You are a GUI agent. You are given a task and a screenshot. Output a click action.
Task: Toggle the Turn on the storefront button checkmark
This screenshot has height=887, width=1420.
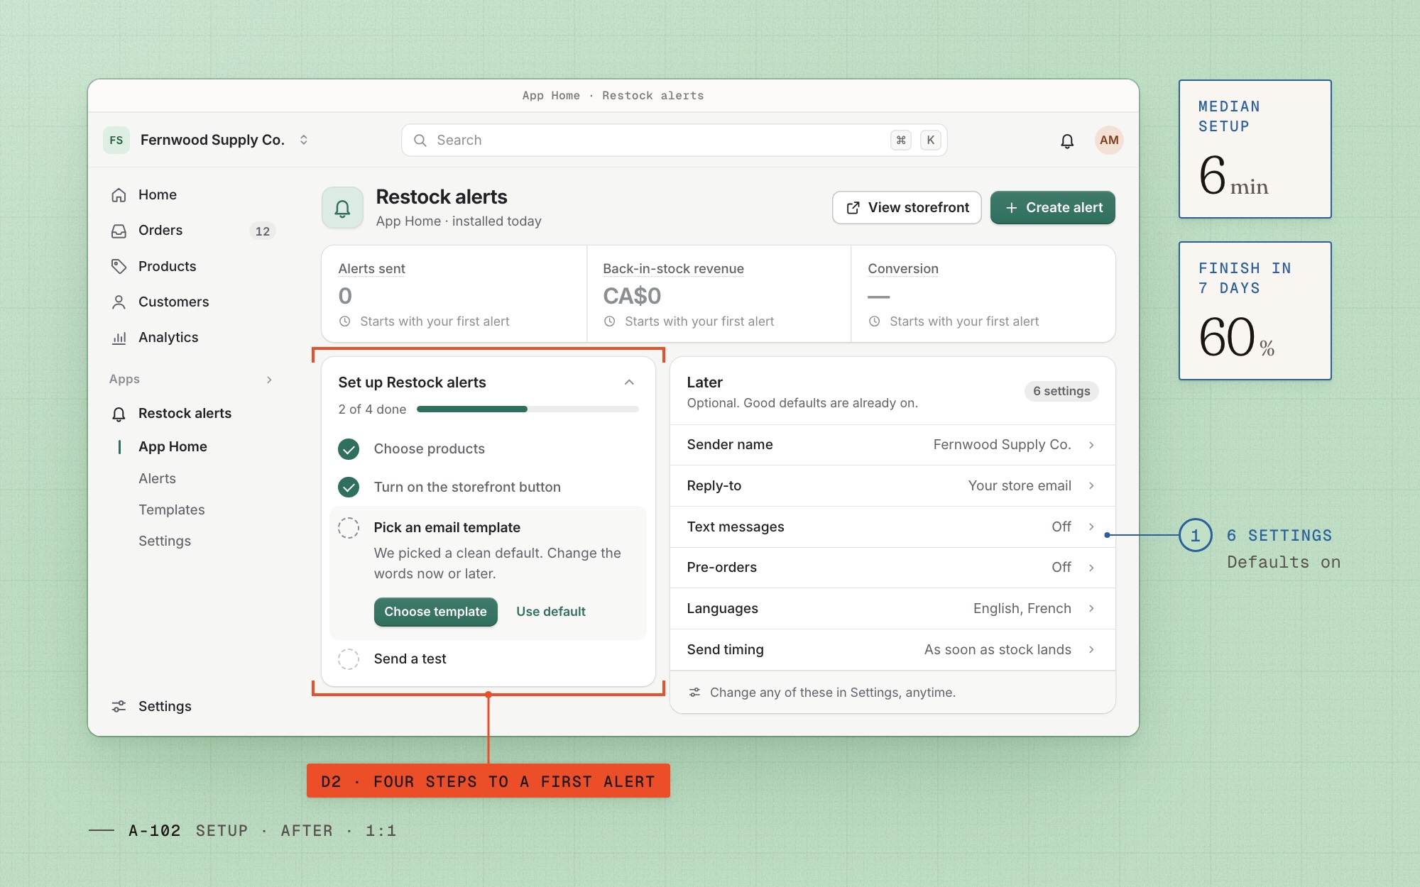click(349, 487)
